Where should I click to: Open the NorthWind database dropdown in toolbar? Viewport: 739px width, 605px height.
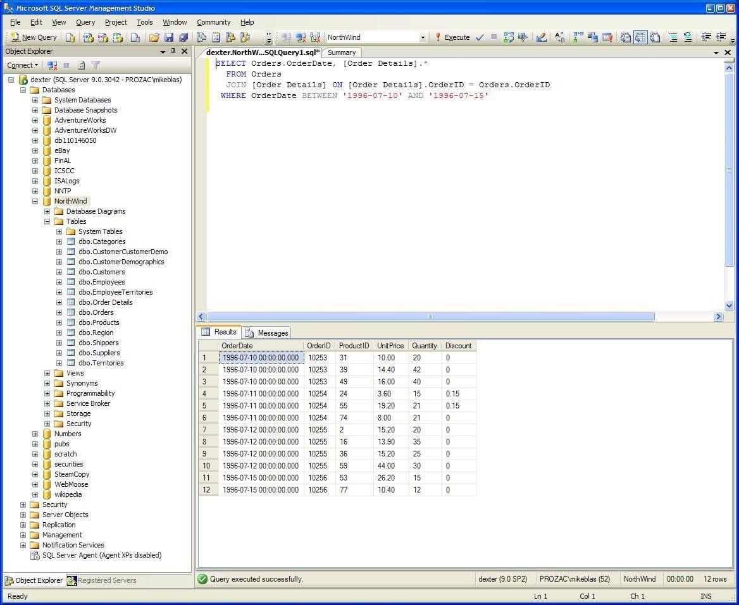(x=423, y=38)
